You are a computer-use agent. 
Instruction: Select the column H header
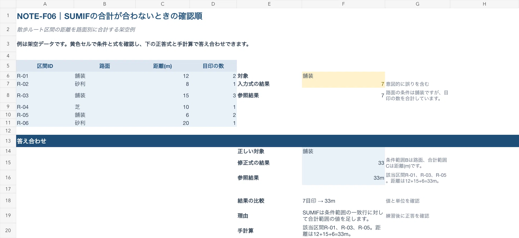484,4
